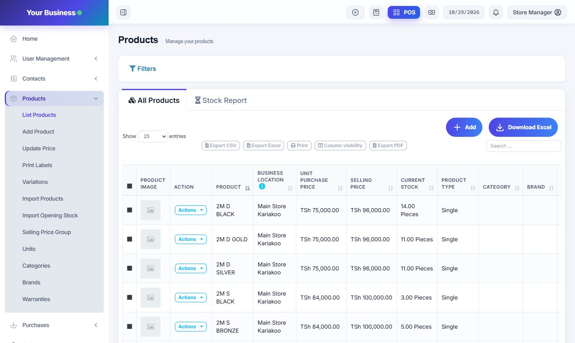This screenshot has height=343, width=575.
Task: Open Variations menu item
Action: click(x=35, y=182)
